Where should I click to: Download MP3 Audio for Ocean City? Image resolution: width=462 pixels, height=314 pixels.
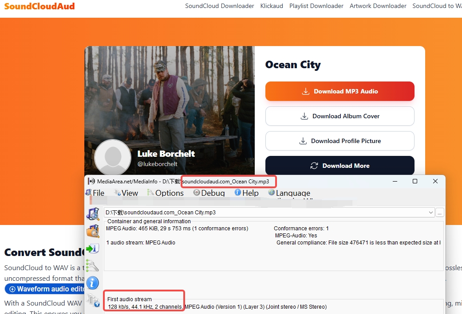click(x=340, y=91)
